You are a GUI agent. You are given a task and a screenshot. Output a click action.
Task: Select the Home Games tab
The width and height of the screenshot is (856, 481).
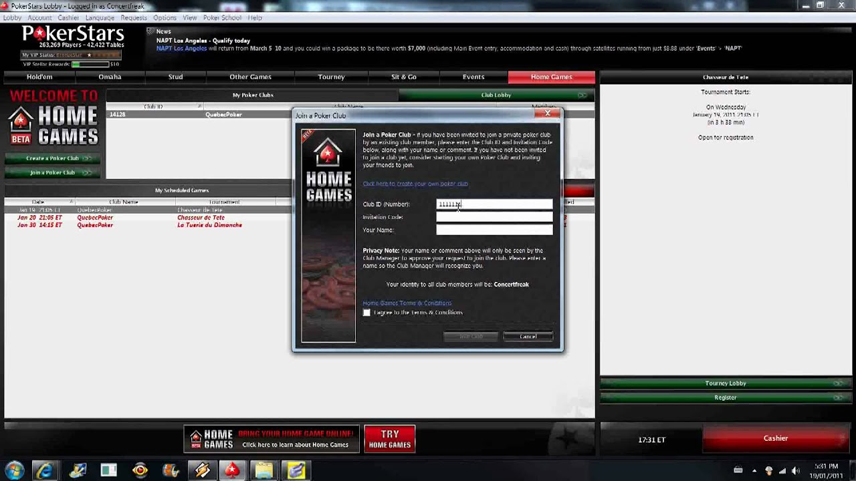pyautogui.click(x=552, y=77)
